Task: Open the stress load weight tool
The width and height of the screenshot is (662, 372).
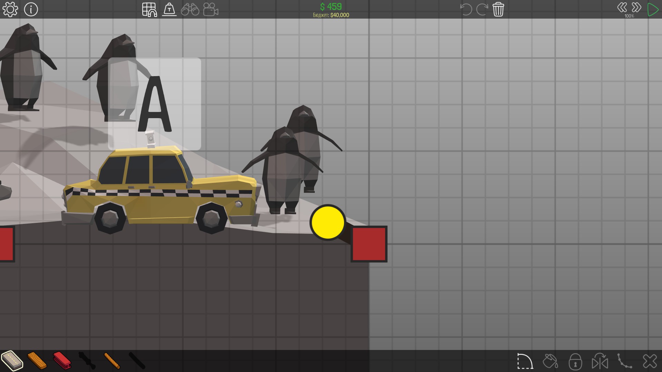Action: 169,10
